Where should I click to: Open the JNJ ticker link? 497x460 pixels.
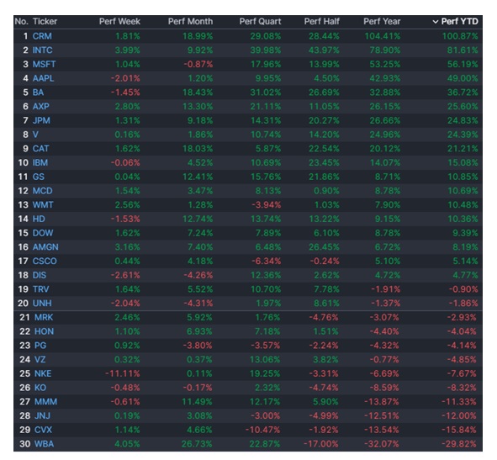coord(42,415)
